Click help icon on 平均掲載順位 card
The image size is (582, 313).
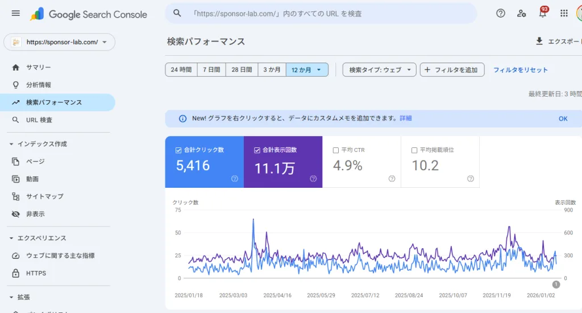click(x=471, y=179)
